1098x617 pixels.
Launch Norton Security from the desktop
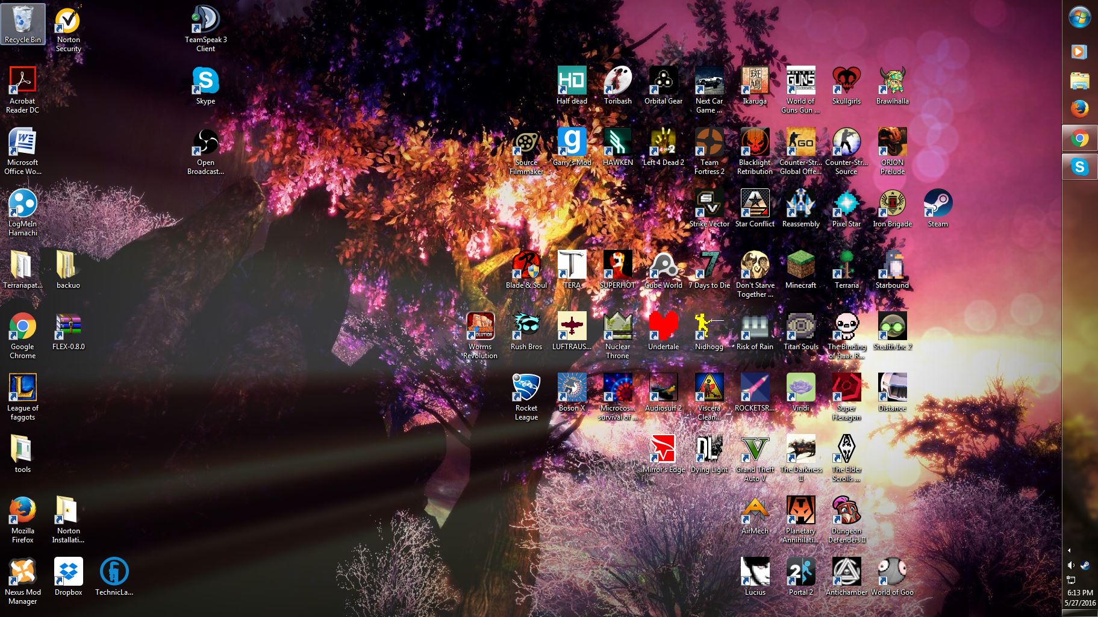pyautogui.click(x=69, y=28)
